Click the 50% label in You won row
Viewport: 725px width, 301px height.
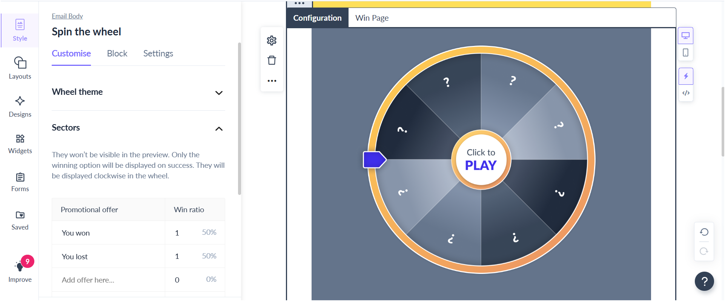[209, 232]
